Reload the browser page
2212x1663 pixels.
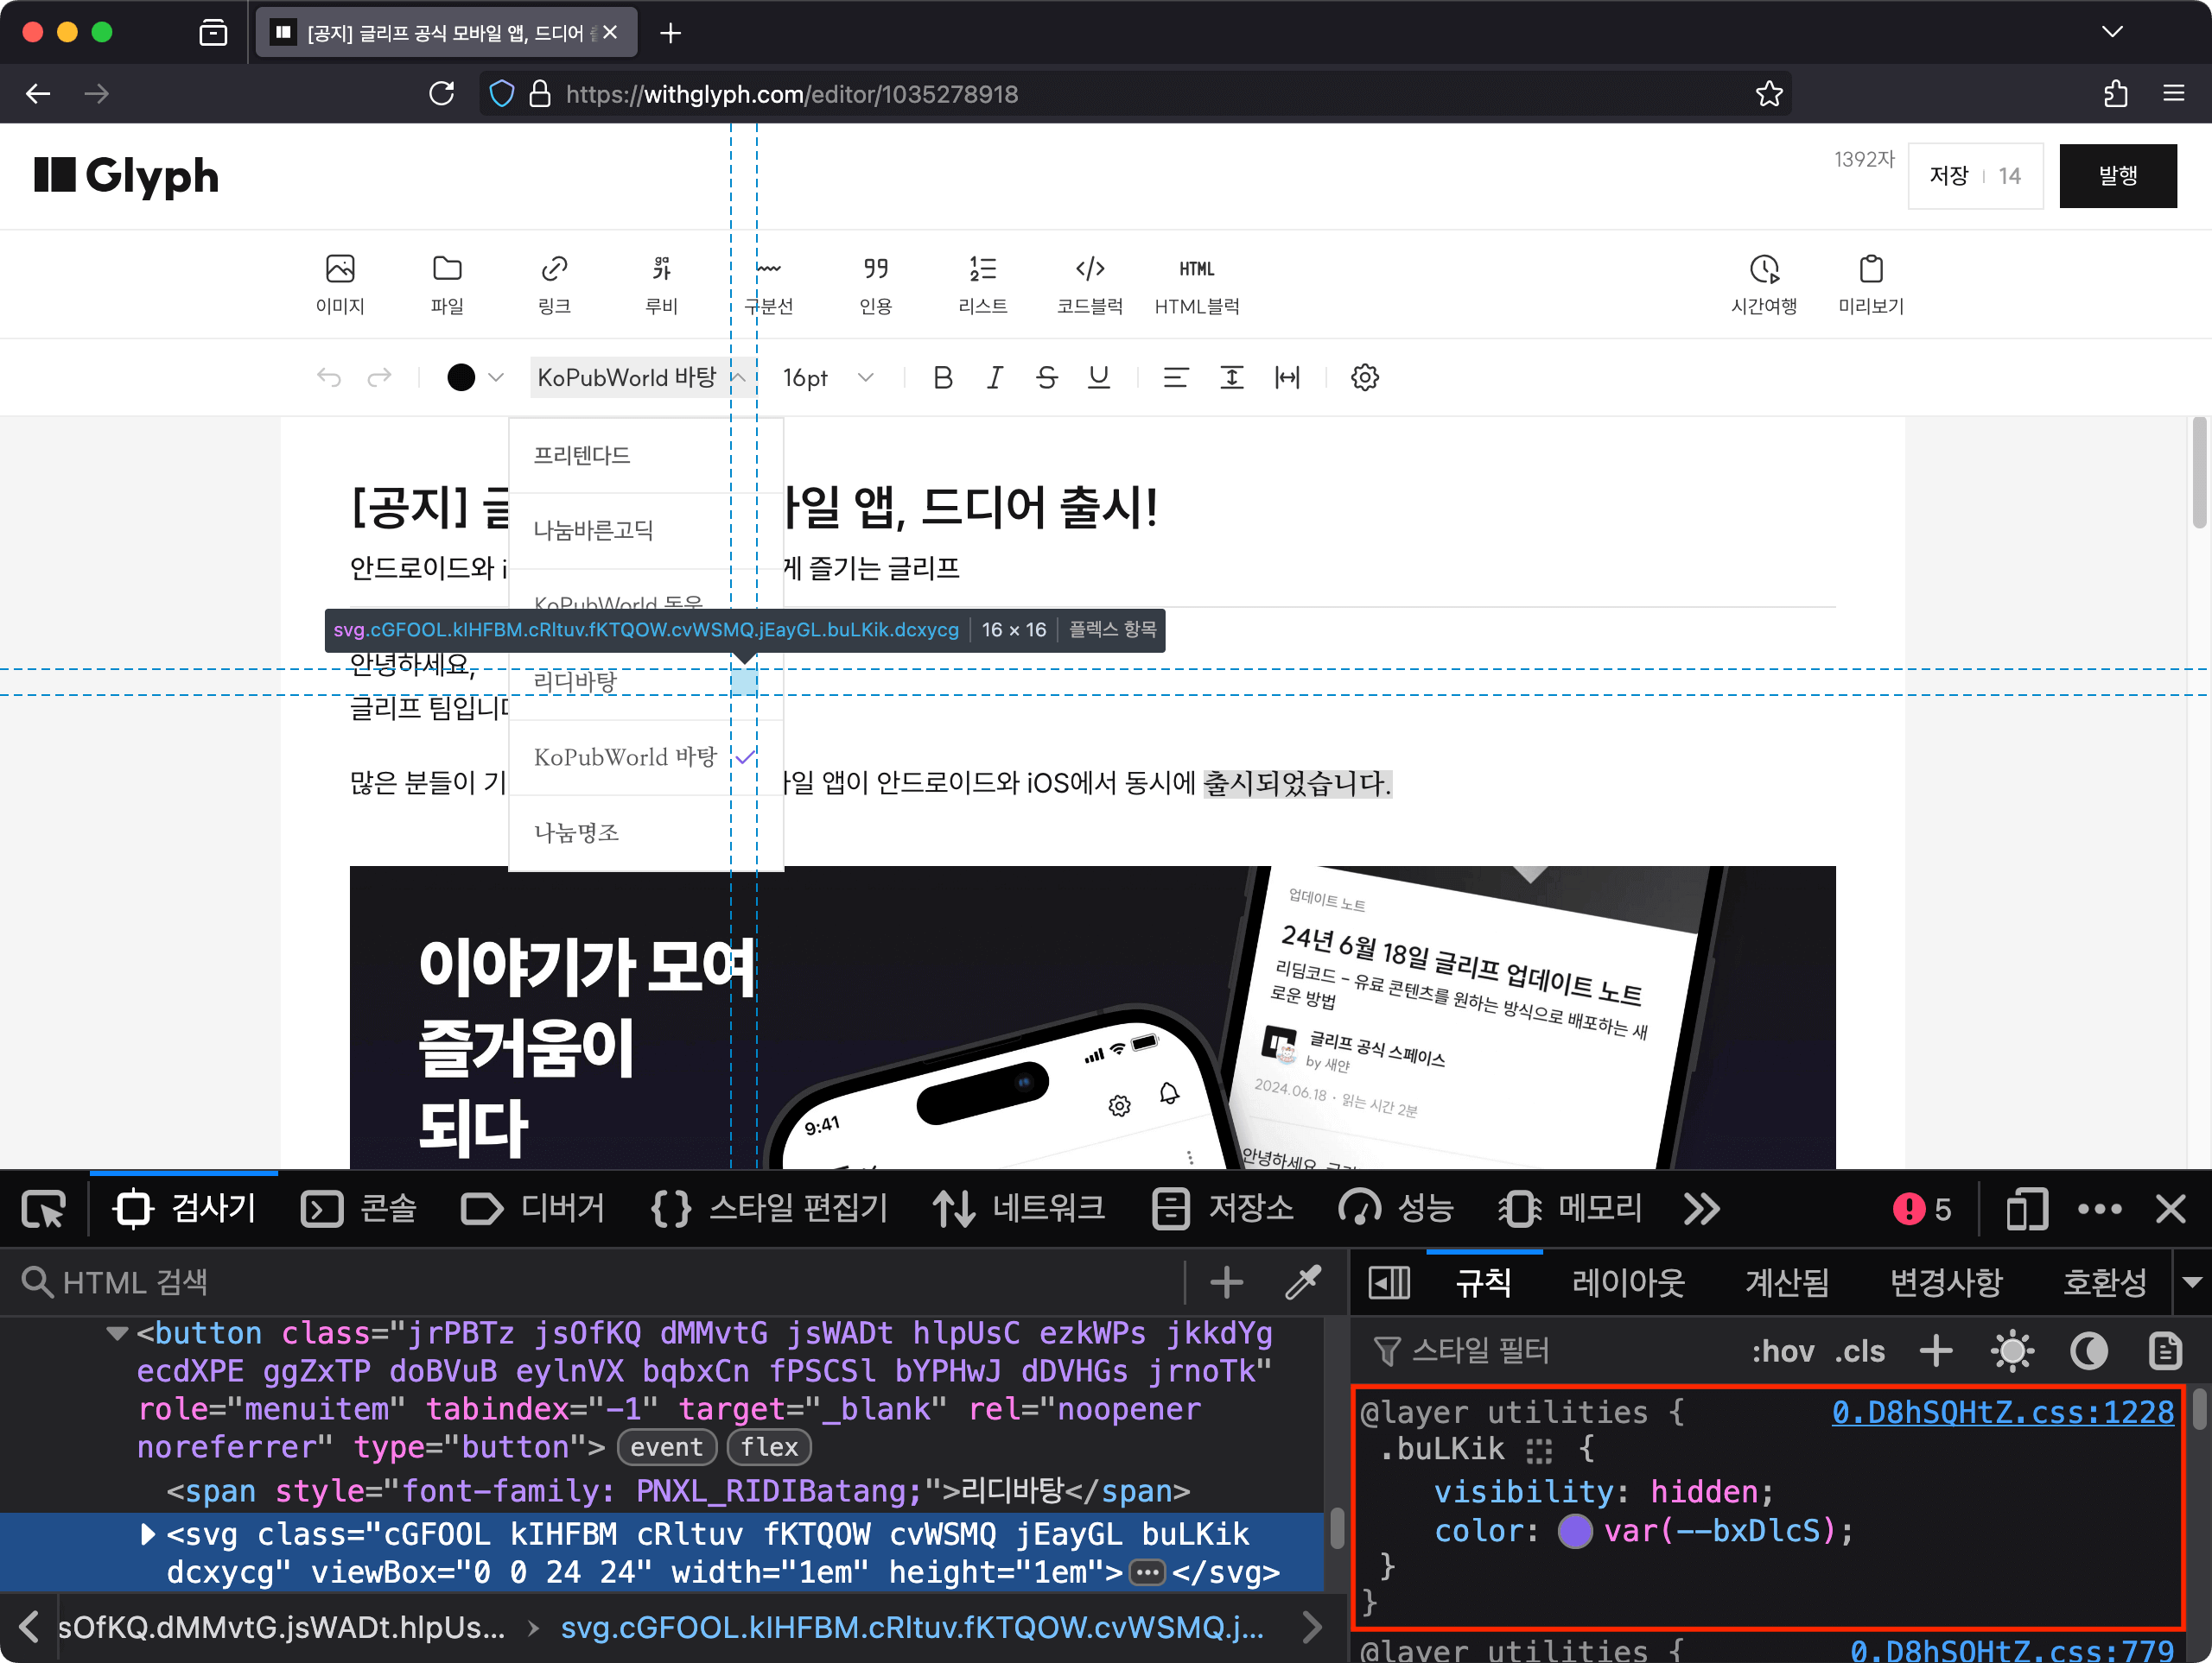click(x=441, y=94)
